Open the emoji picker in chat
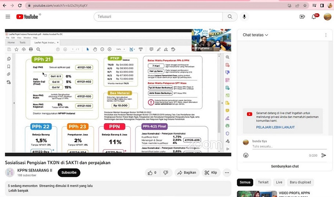 246,155
